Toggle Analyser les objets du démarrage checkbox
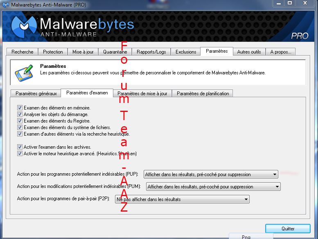The height and width of the screenshot is (239, 318). click(x=20, y=114)
